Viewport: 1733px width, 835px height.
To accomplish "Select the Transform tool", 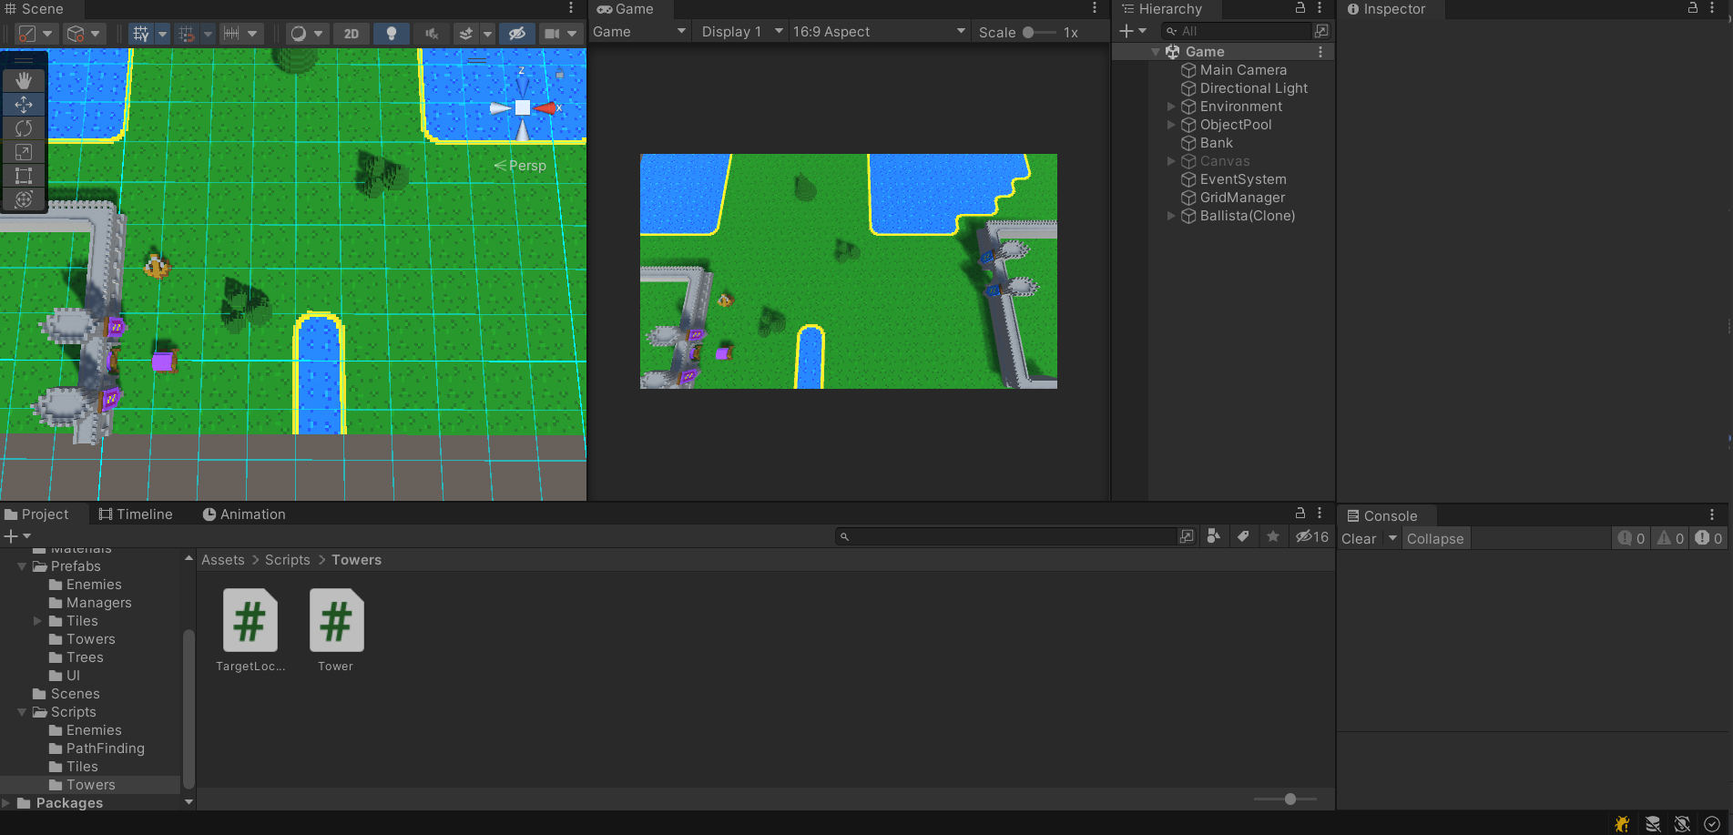I will tap(24, 199).
